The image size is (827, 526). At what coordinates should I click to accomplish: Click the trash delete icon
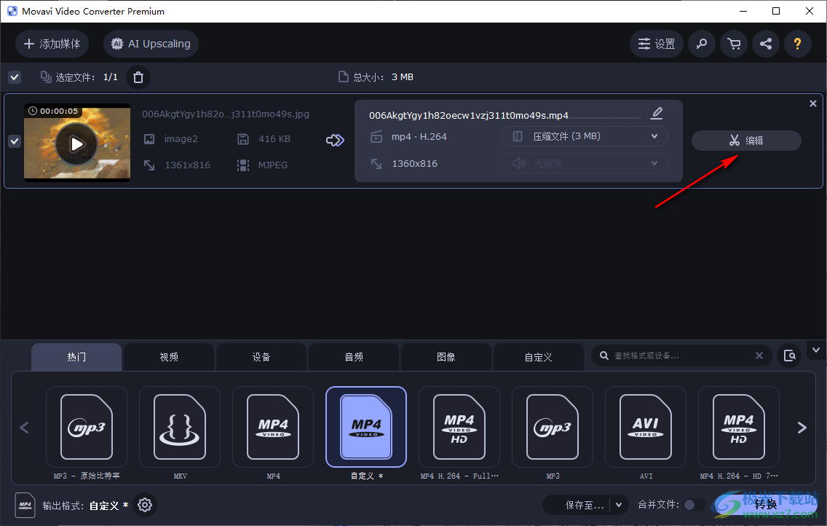[x=138, y=77]
